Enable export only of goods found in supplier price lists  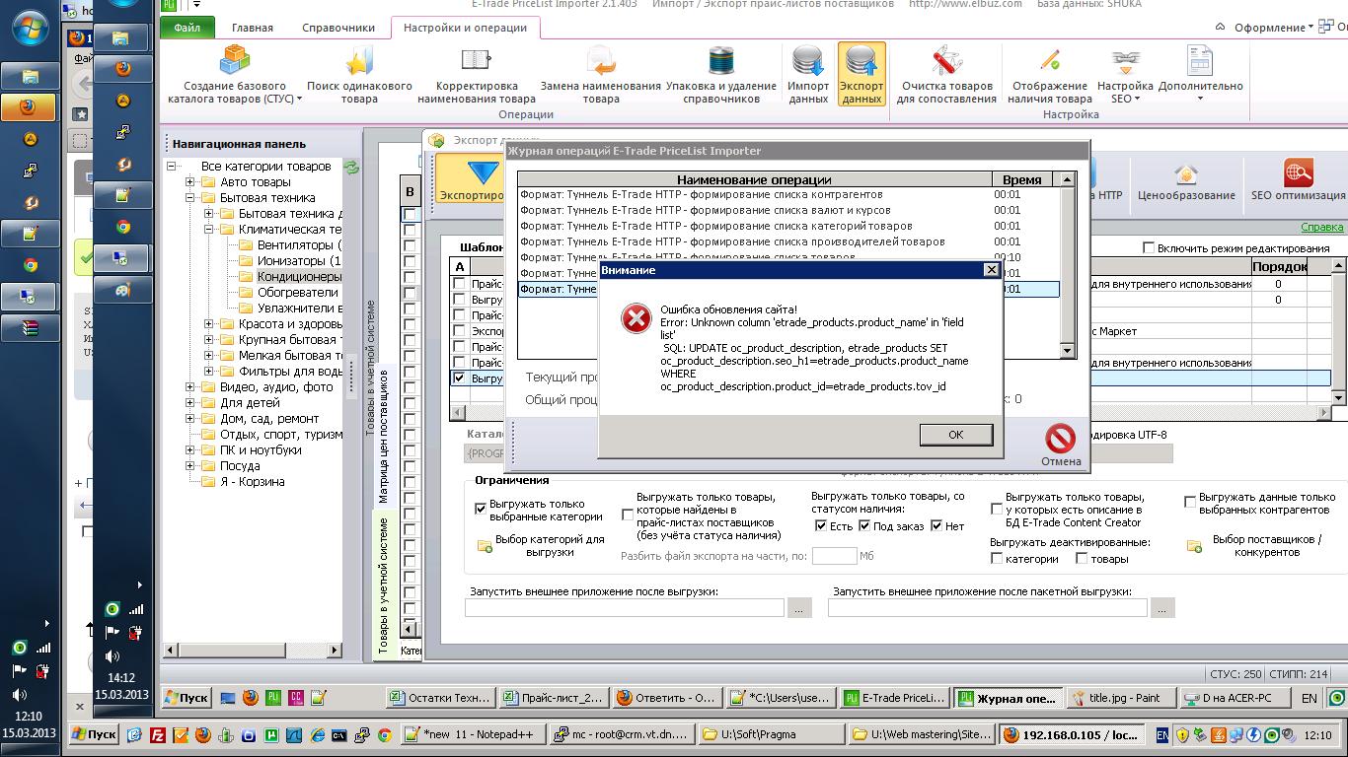[628, 516]
